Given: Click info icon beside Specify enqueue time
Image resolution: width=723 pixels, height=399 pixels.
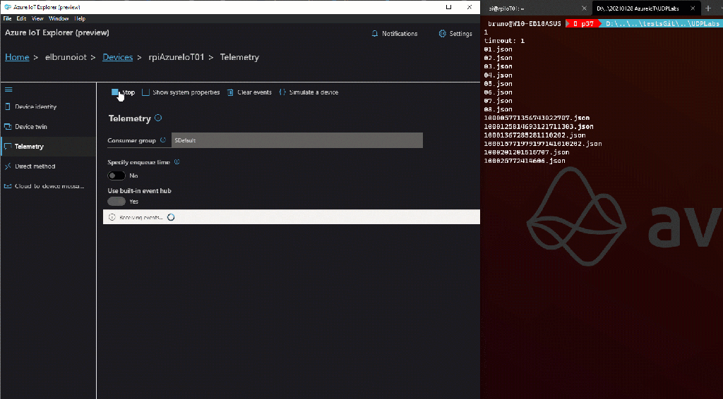Looking at the screenshot, I should pos(177,162).
